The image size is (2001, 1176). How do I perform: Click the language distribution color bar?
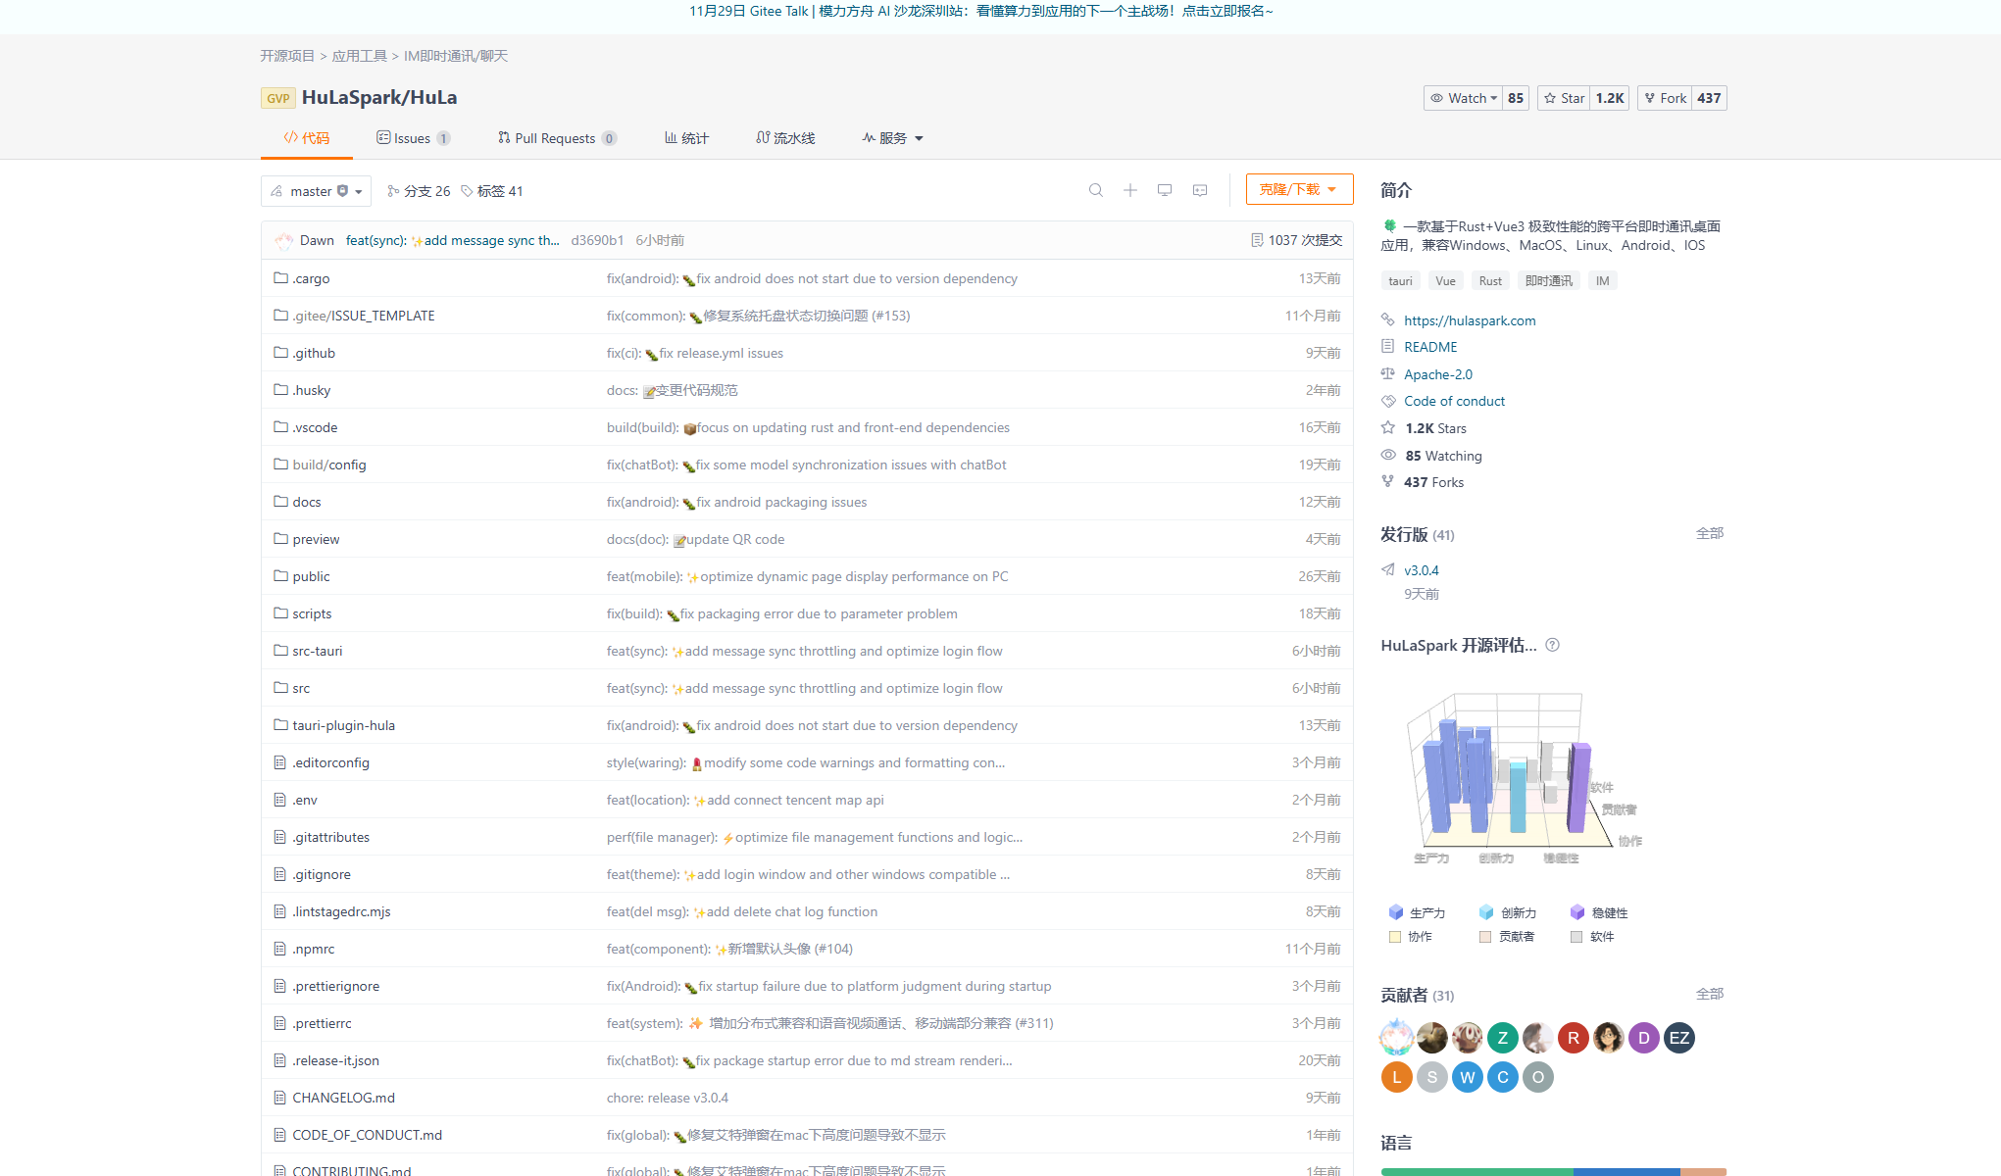1553,1171
